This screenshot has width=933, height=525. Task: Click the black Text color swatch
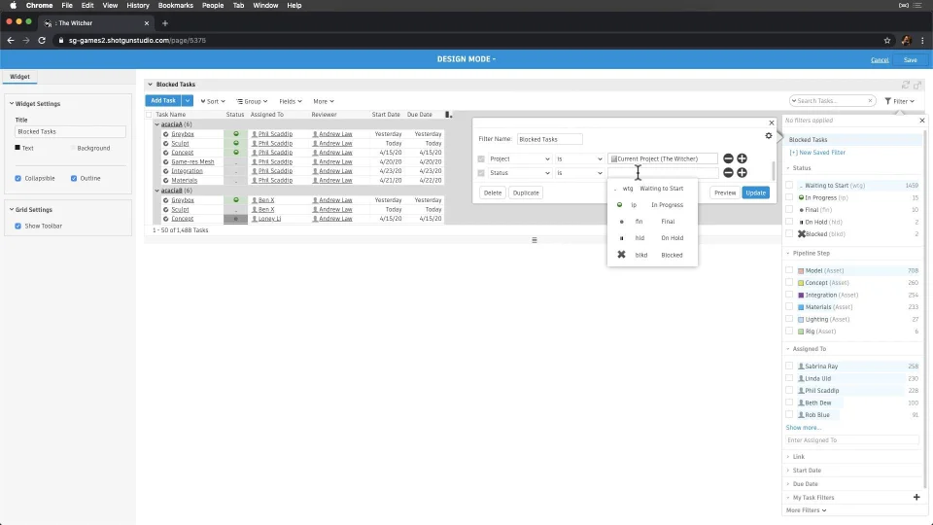(x=17, y=148)
